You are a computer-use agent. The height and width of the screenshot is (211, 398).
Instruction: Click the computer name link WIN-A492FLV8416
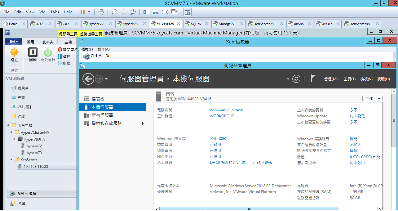click(227, 110)
